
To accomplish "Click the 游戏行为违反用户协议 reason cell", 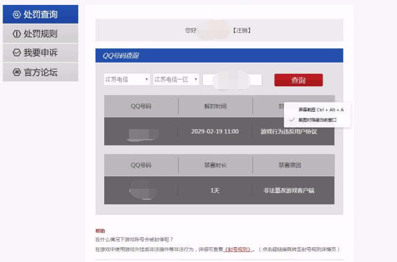I will coord(289,132).
